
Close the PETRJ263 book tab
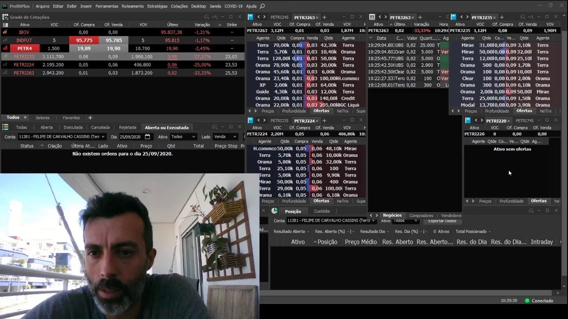point(318,17)
